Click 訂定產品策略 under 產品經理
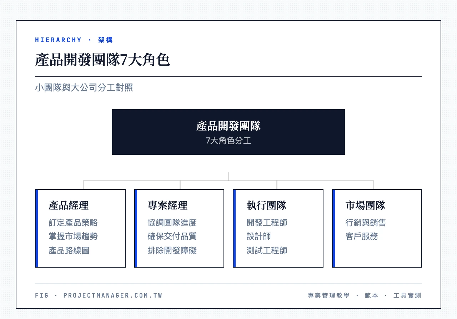457x319 pixels. [73, 223]
